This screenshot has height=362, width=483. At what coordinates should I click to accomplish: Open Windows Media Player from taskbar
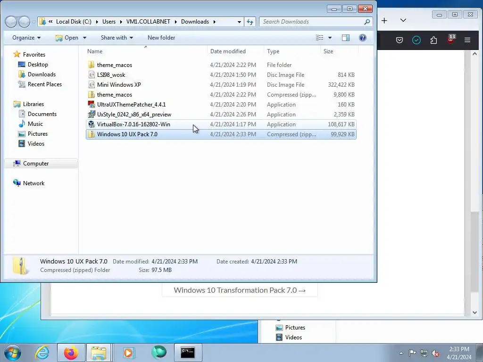pyautogui.click(x=128, y=353)
